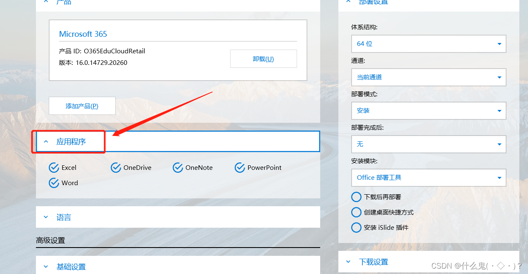
Task: Open the 体系结构 dropdown arrow
Action: [500, 44]
